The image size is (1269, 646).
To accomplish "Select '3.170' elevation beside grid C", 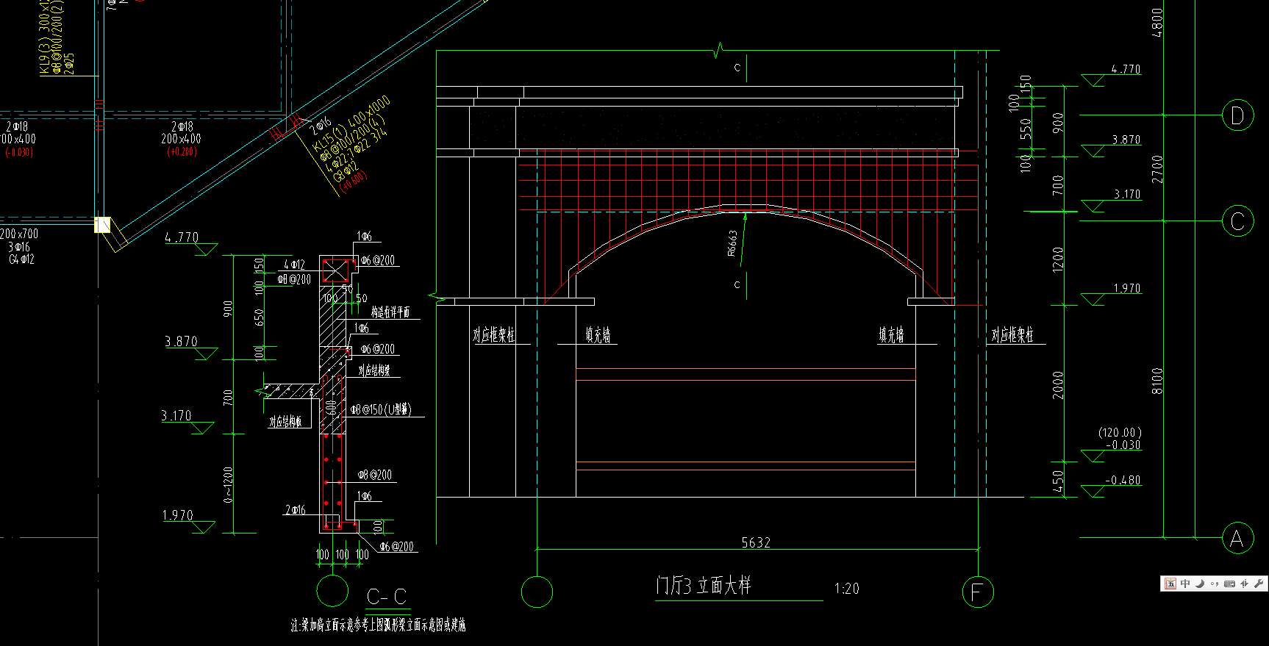I will (x=1127, y=195).
